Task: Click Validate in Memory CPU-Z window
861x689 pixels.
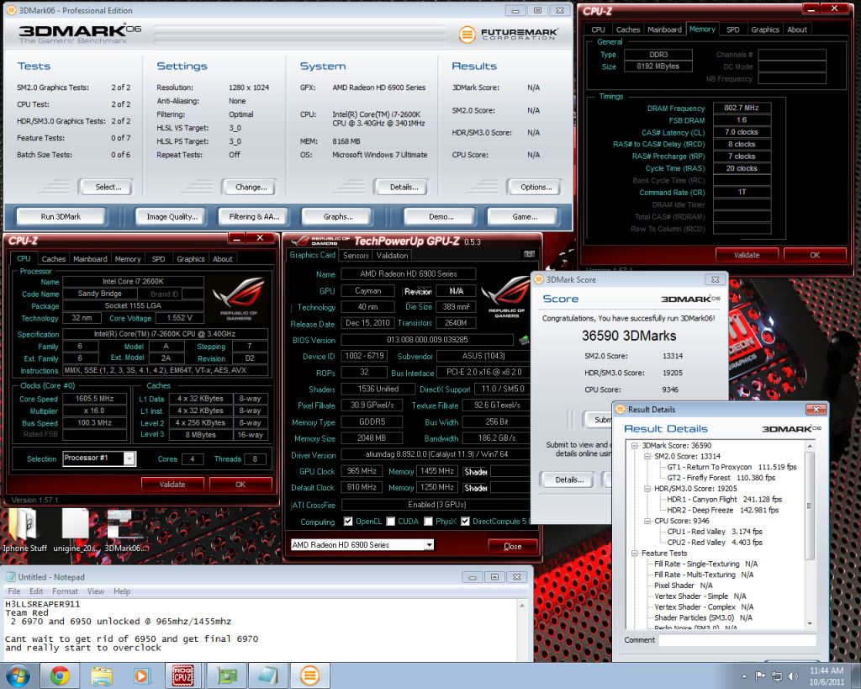Action: (x=747, y=255)
